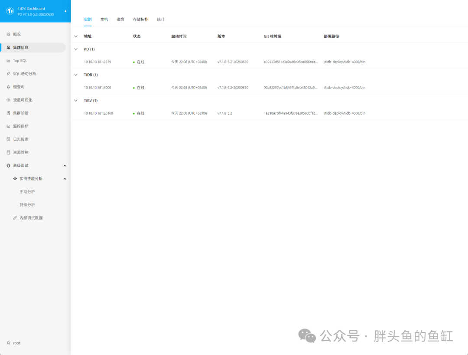The image size is (468, 355).
Task: Click the 实例性能分析 target icon
Action: tap(15, 179)
